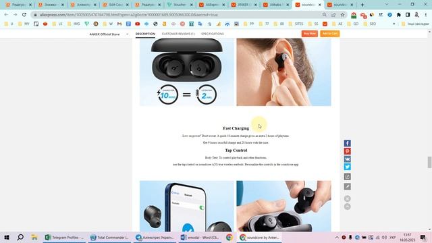Share the product via VK icon
432x243 pixels.
tap(347, 159)
